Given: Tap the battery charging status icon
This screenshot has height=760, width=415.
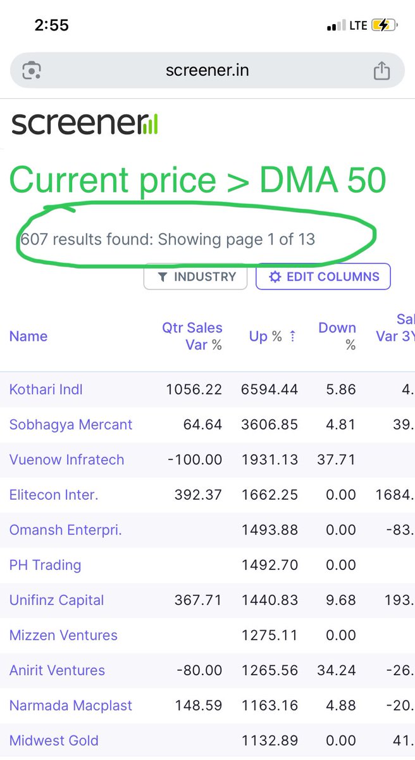Looking at the screenshot, I should click(x=384, y=25).
